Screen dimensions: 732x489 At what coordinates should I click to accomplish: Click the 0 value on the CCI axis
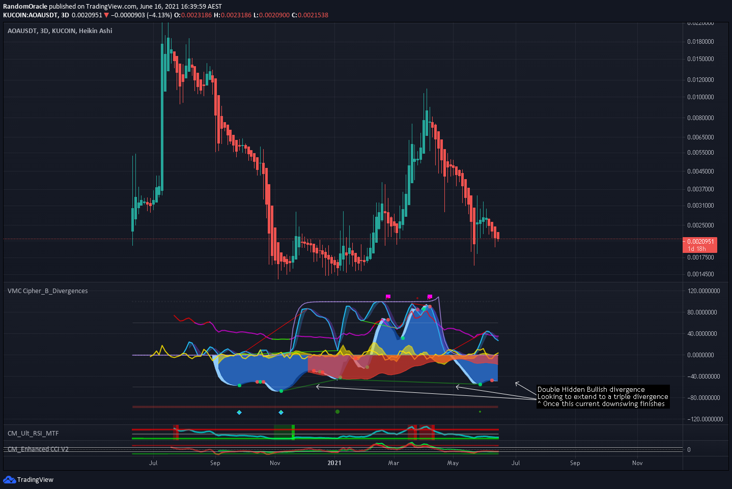[689, 450]
